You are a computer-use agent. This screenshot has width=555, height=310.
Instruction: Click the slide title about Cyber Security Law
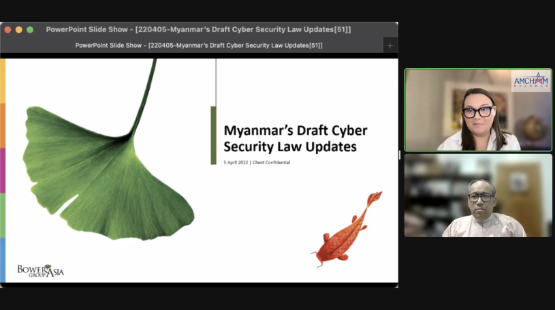[x=295, y=138]
